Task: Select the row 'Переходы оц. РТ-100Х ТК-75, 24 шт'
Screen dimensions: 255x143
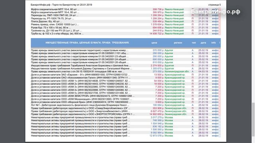Action: tap(126, 19)
